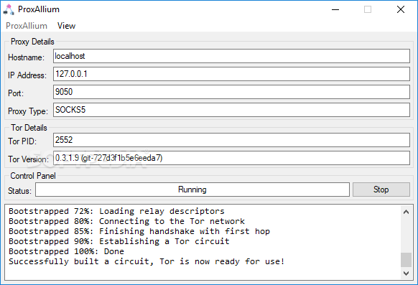The height and width of the screenshot is (285, 418).
Task: Click the log scrollbar thumb
Action: pos(406,260)
